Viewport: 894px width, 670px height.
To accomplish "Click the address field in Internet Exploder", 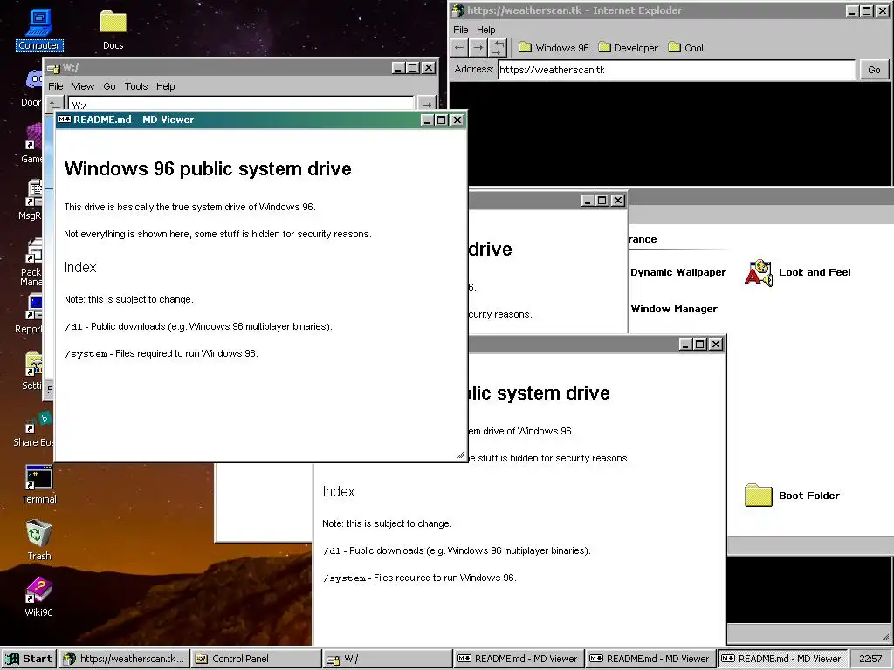I will pyautogui.click(x=677, y=70).
